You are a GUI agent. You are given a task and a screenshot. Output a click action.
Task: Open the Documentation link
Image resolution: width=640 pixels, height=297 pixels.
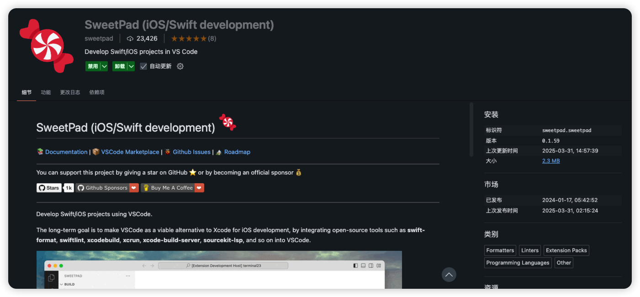66,152
